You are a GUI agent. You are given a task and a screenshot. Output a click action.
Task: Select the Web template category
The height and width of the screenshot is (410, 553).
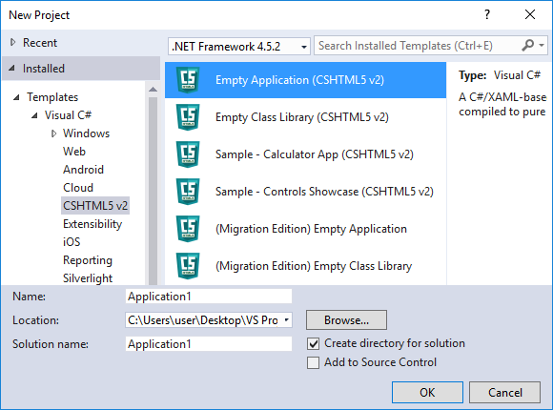[74, 152]
